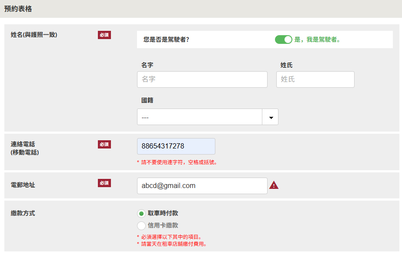Click inside the 名字 first name field

click(x=202, y=79)
